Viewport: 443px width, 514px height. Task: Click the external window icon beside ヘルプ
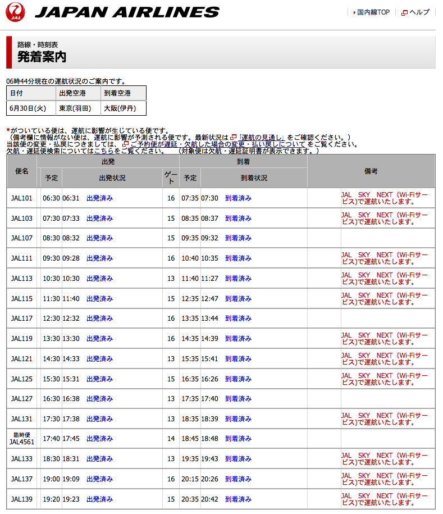point(405,13)
